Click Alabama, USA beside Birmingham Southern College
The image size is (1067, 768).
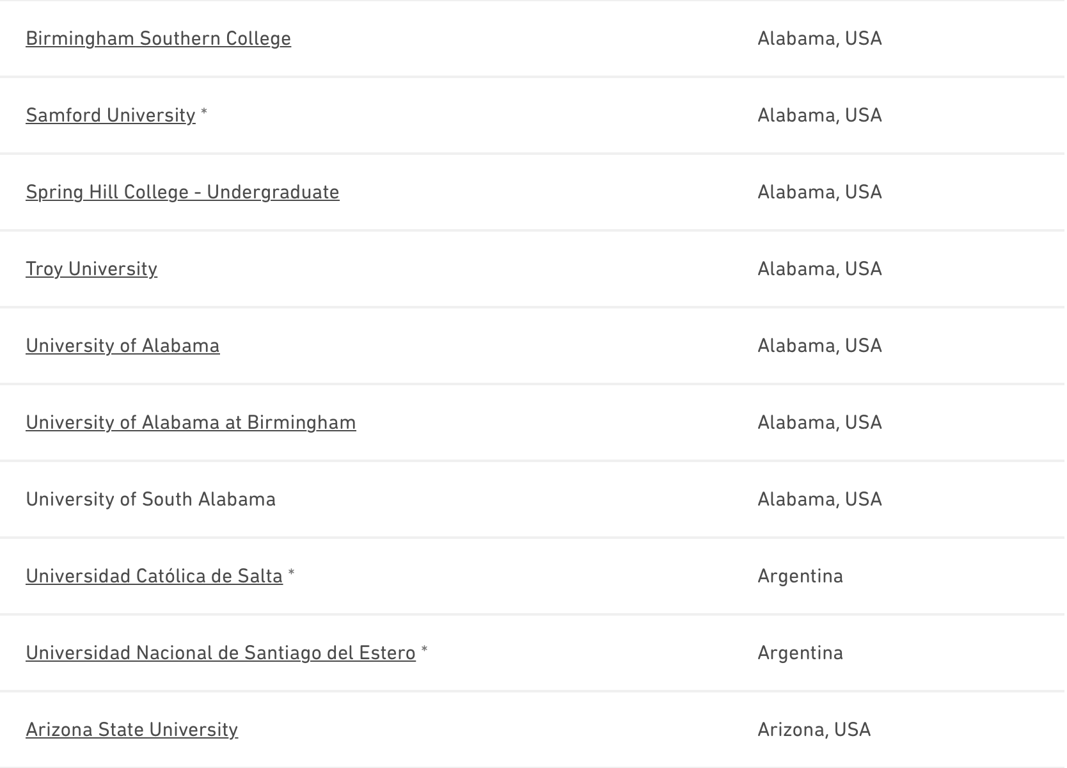point(819,38)
